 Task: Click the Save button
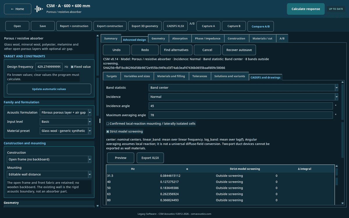click(43, 26)
